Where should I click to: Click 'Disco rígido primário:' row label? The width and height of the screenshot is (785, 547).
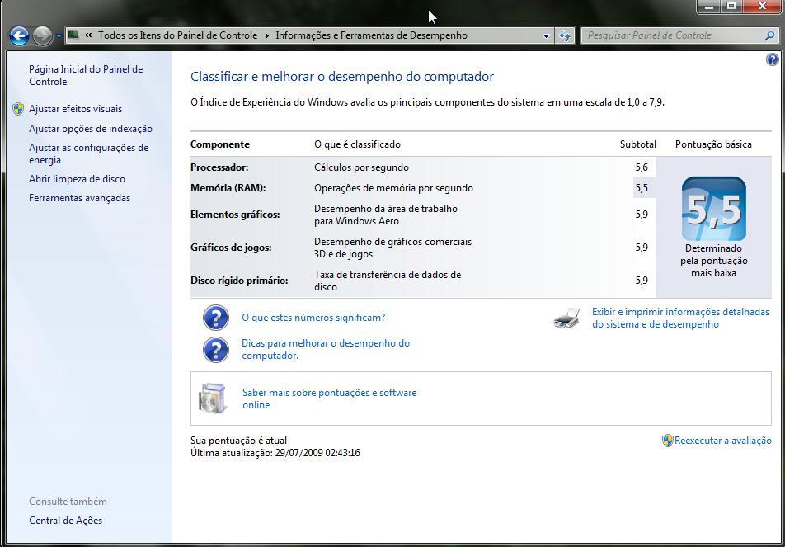[x=239, y=280]
